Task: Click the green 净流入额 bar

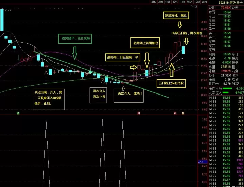Action: click(227, 88)
